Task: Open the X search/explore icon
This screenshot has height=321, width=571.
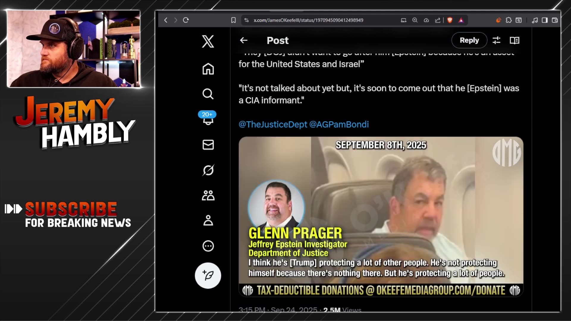Action: [x=208, y=94]
